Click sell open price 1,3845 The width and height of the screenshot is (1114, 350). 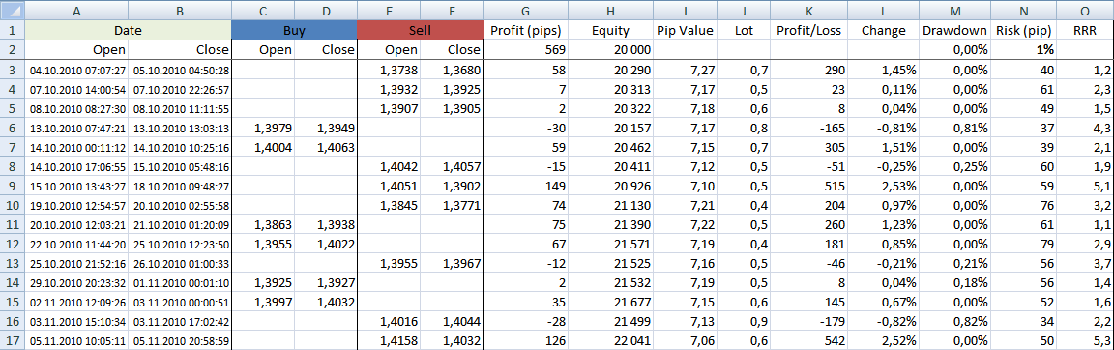(388, 206)
